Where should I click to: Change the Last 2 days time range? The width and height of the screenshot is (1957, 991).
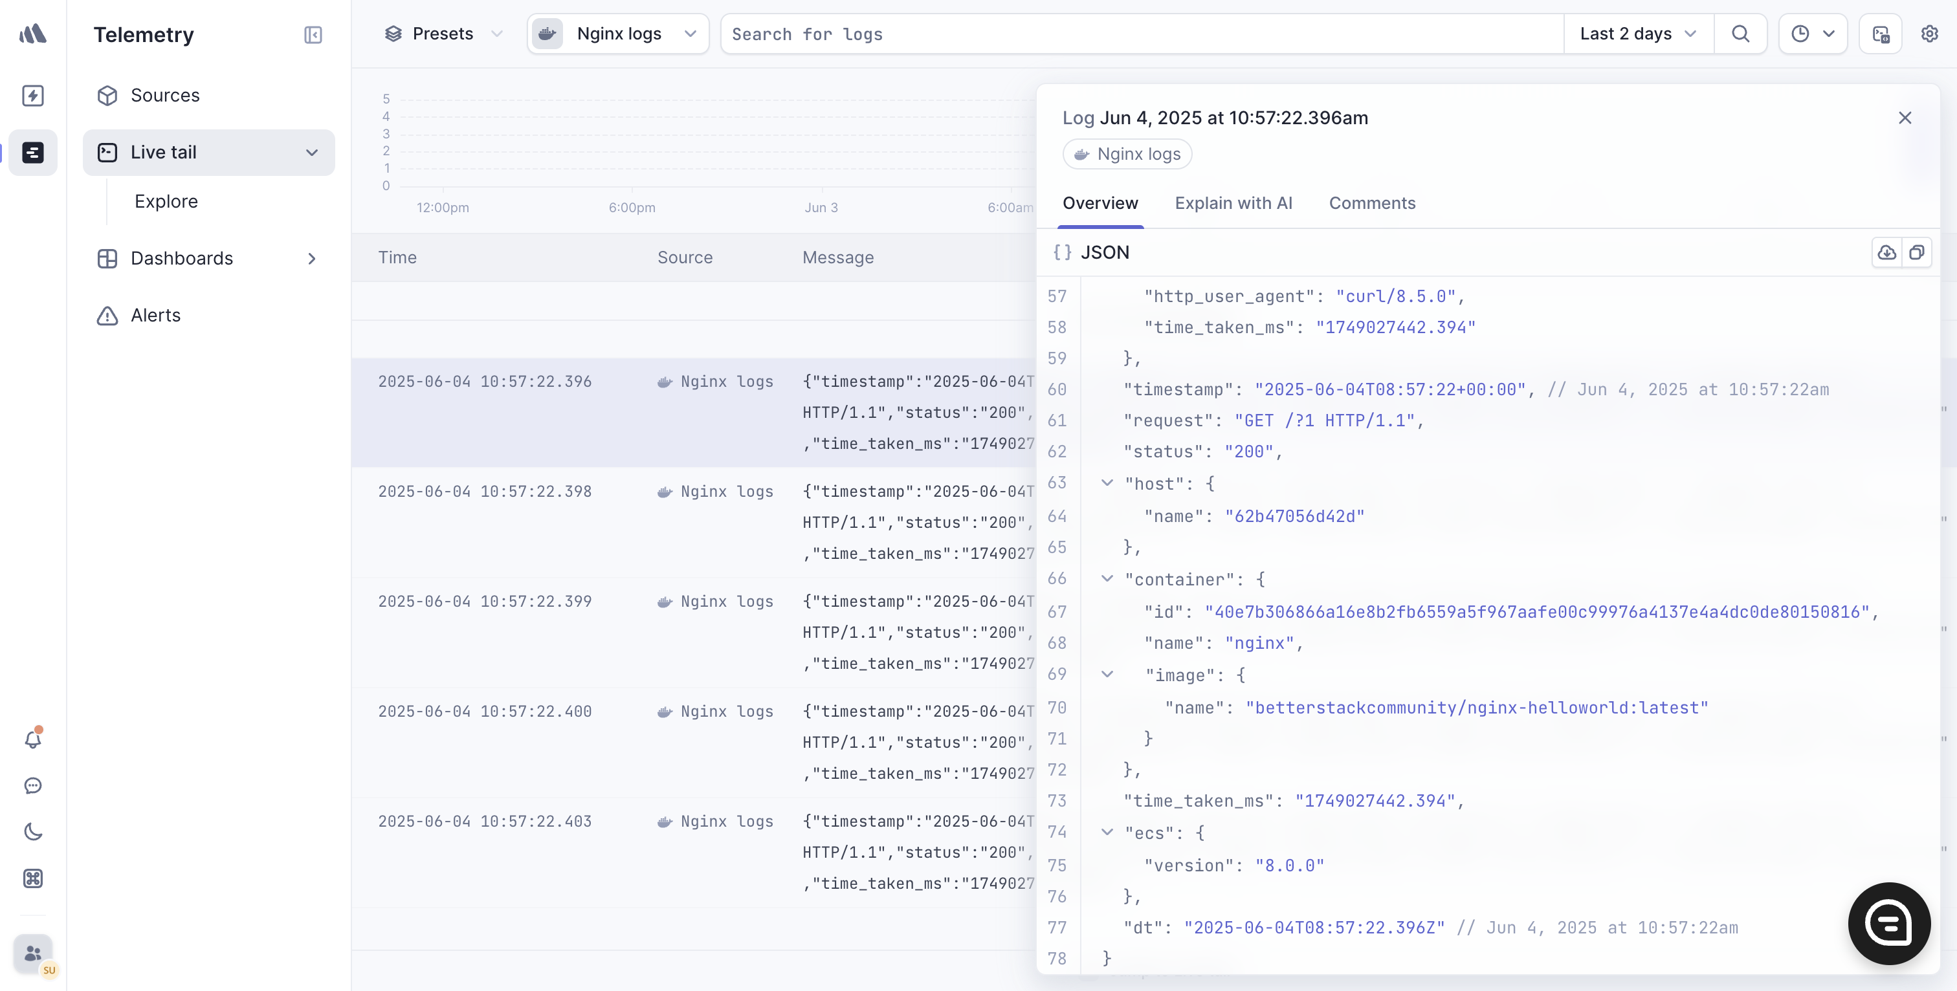click(1639, 34)
